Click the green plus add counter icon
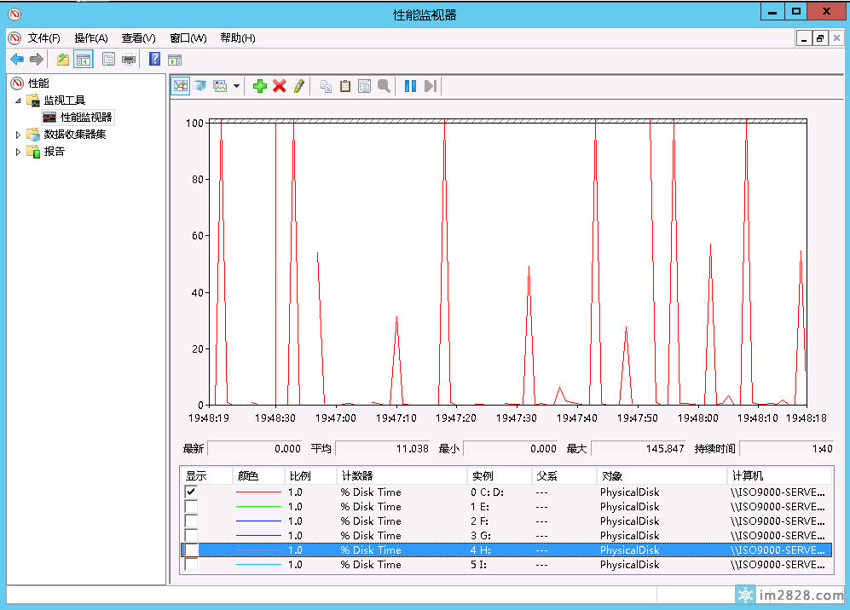 (x=260, y=86)
